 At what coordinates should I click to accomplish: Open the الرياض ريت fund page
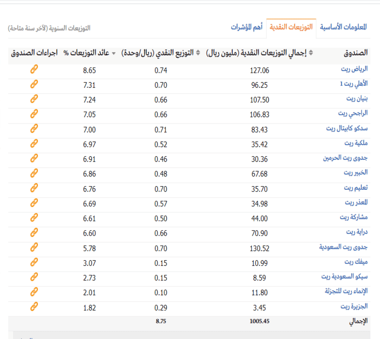pyautogui.click(x=354, y=69)
